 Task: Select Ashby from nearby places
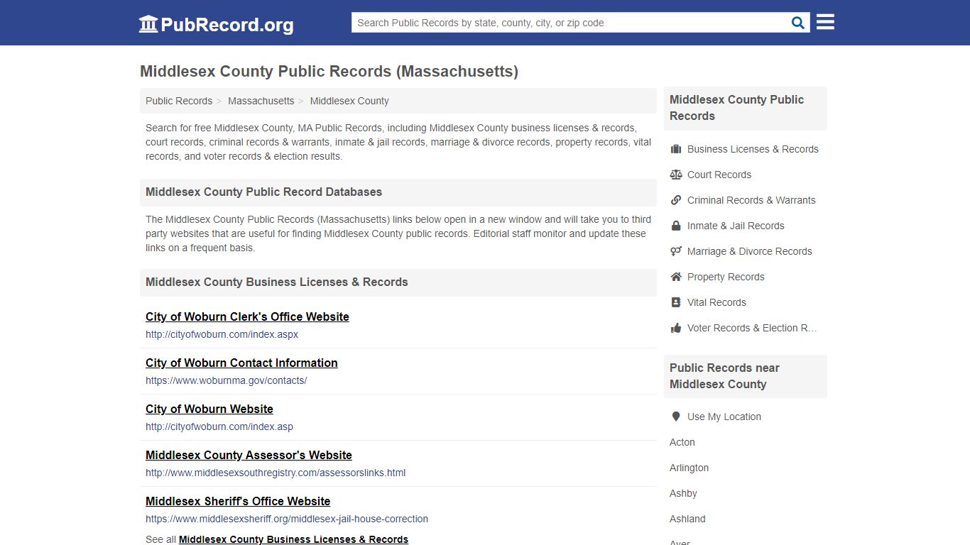click(683, 493)
